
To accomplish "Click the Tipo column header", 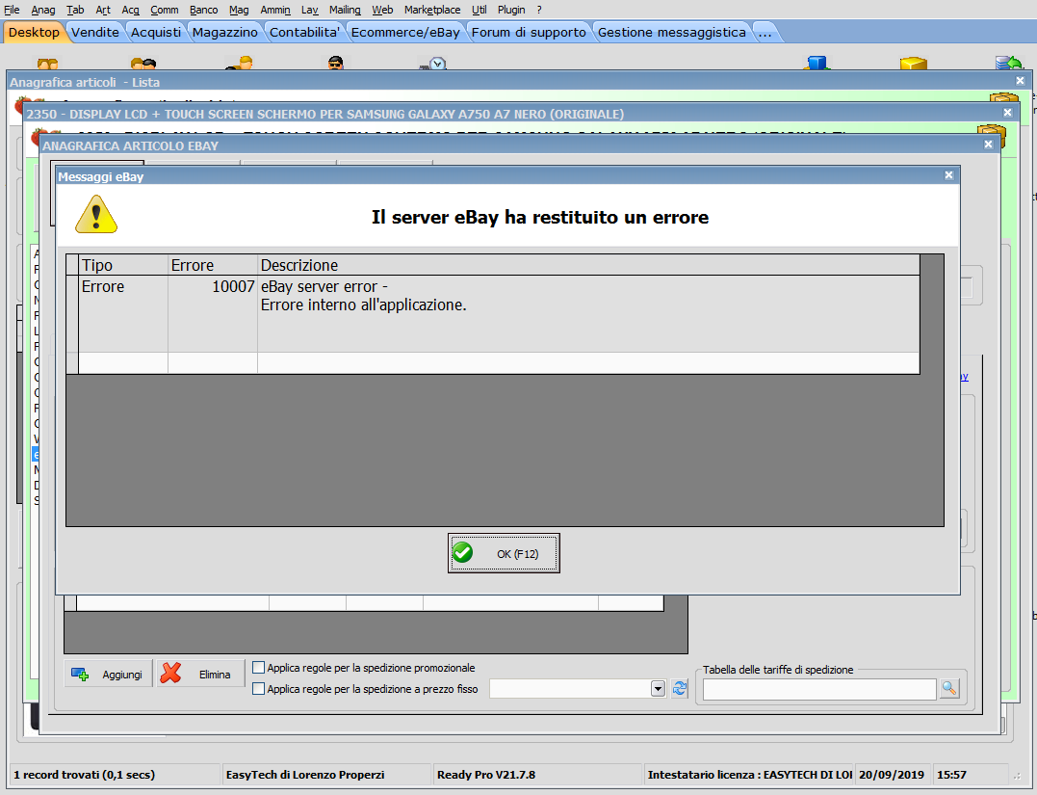I will pyautogui.click(x=123, y=265).
